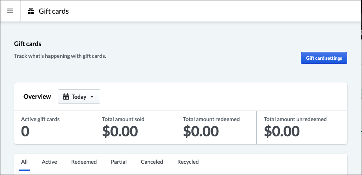Click the Active gift cards count tile
The height and width of the screenshot is (175, 362).
pyautogui.click(x=54, y=127)
